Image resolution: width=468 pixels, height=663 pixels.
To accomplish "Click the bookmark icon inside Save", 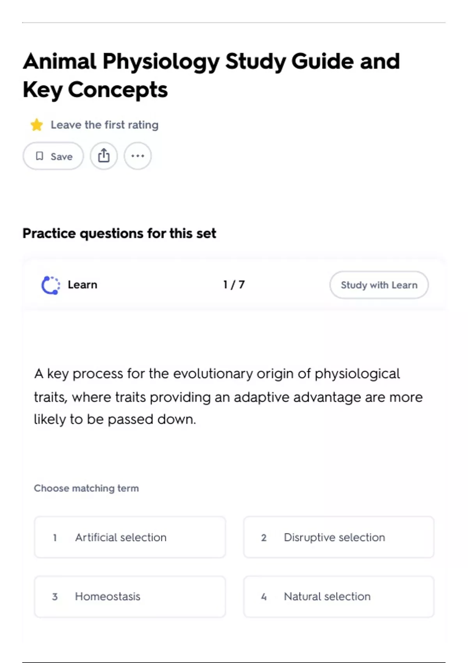I will tap(39, 156).
